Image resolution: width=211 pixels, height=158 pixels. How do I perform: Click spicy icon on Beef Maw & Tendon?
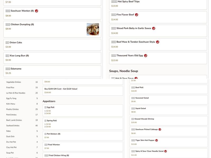157,42
